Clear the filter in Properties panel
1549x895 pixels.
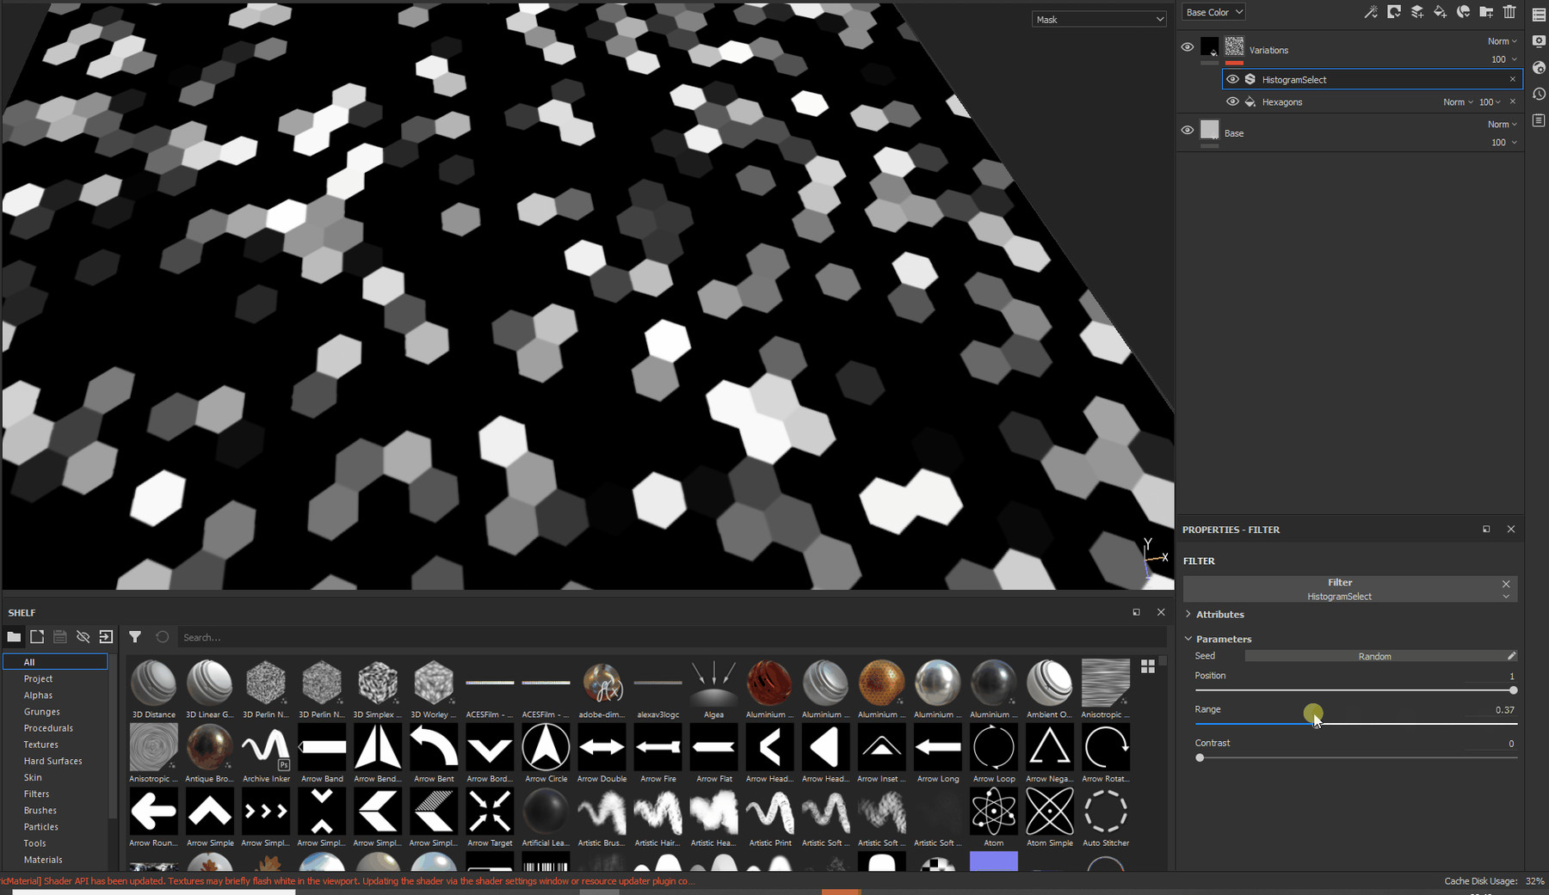click(x=1506, y=584)
